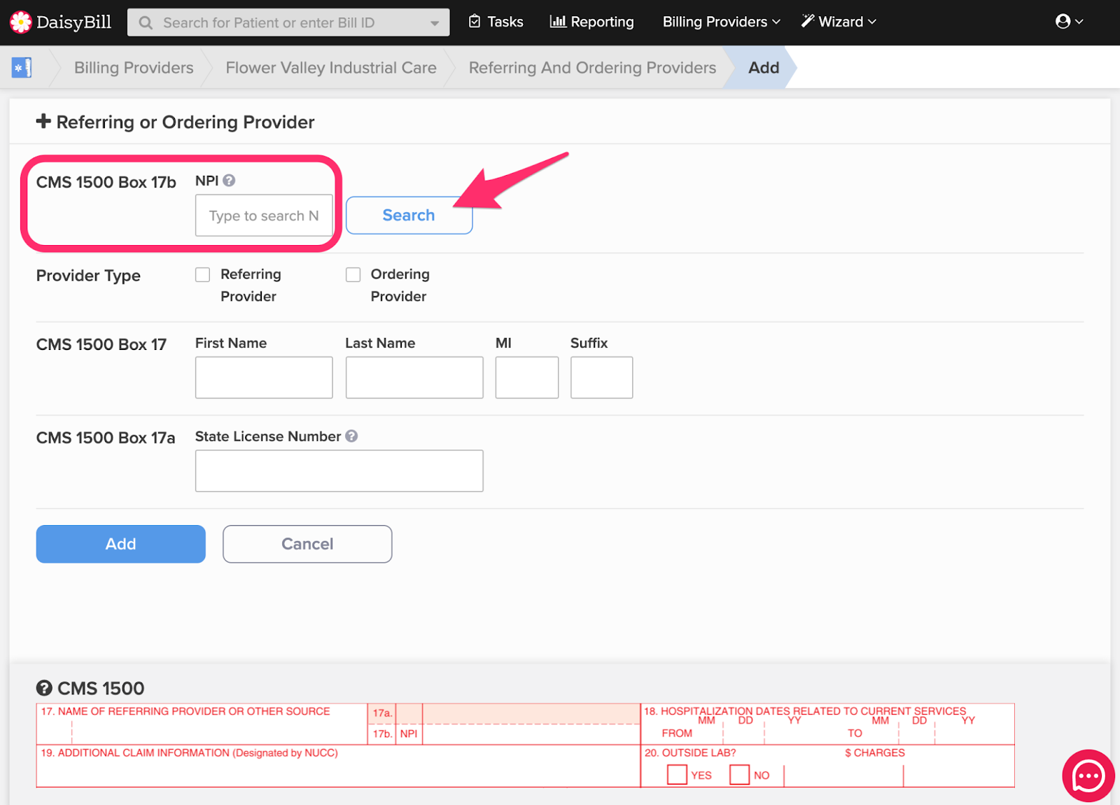This screenshot has height=805, width=1120.
Task: Click box 17 Name of Referring Provider on form
Action: [202, 724]
